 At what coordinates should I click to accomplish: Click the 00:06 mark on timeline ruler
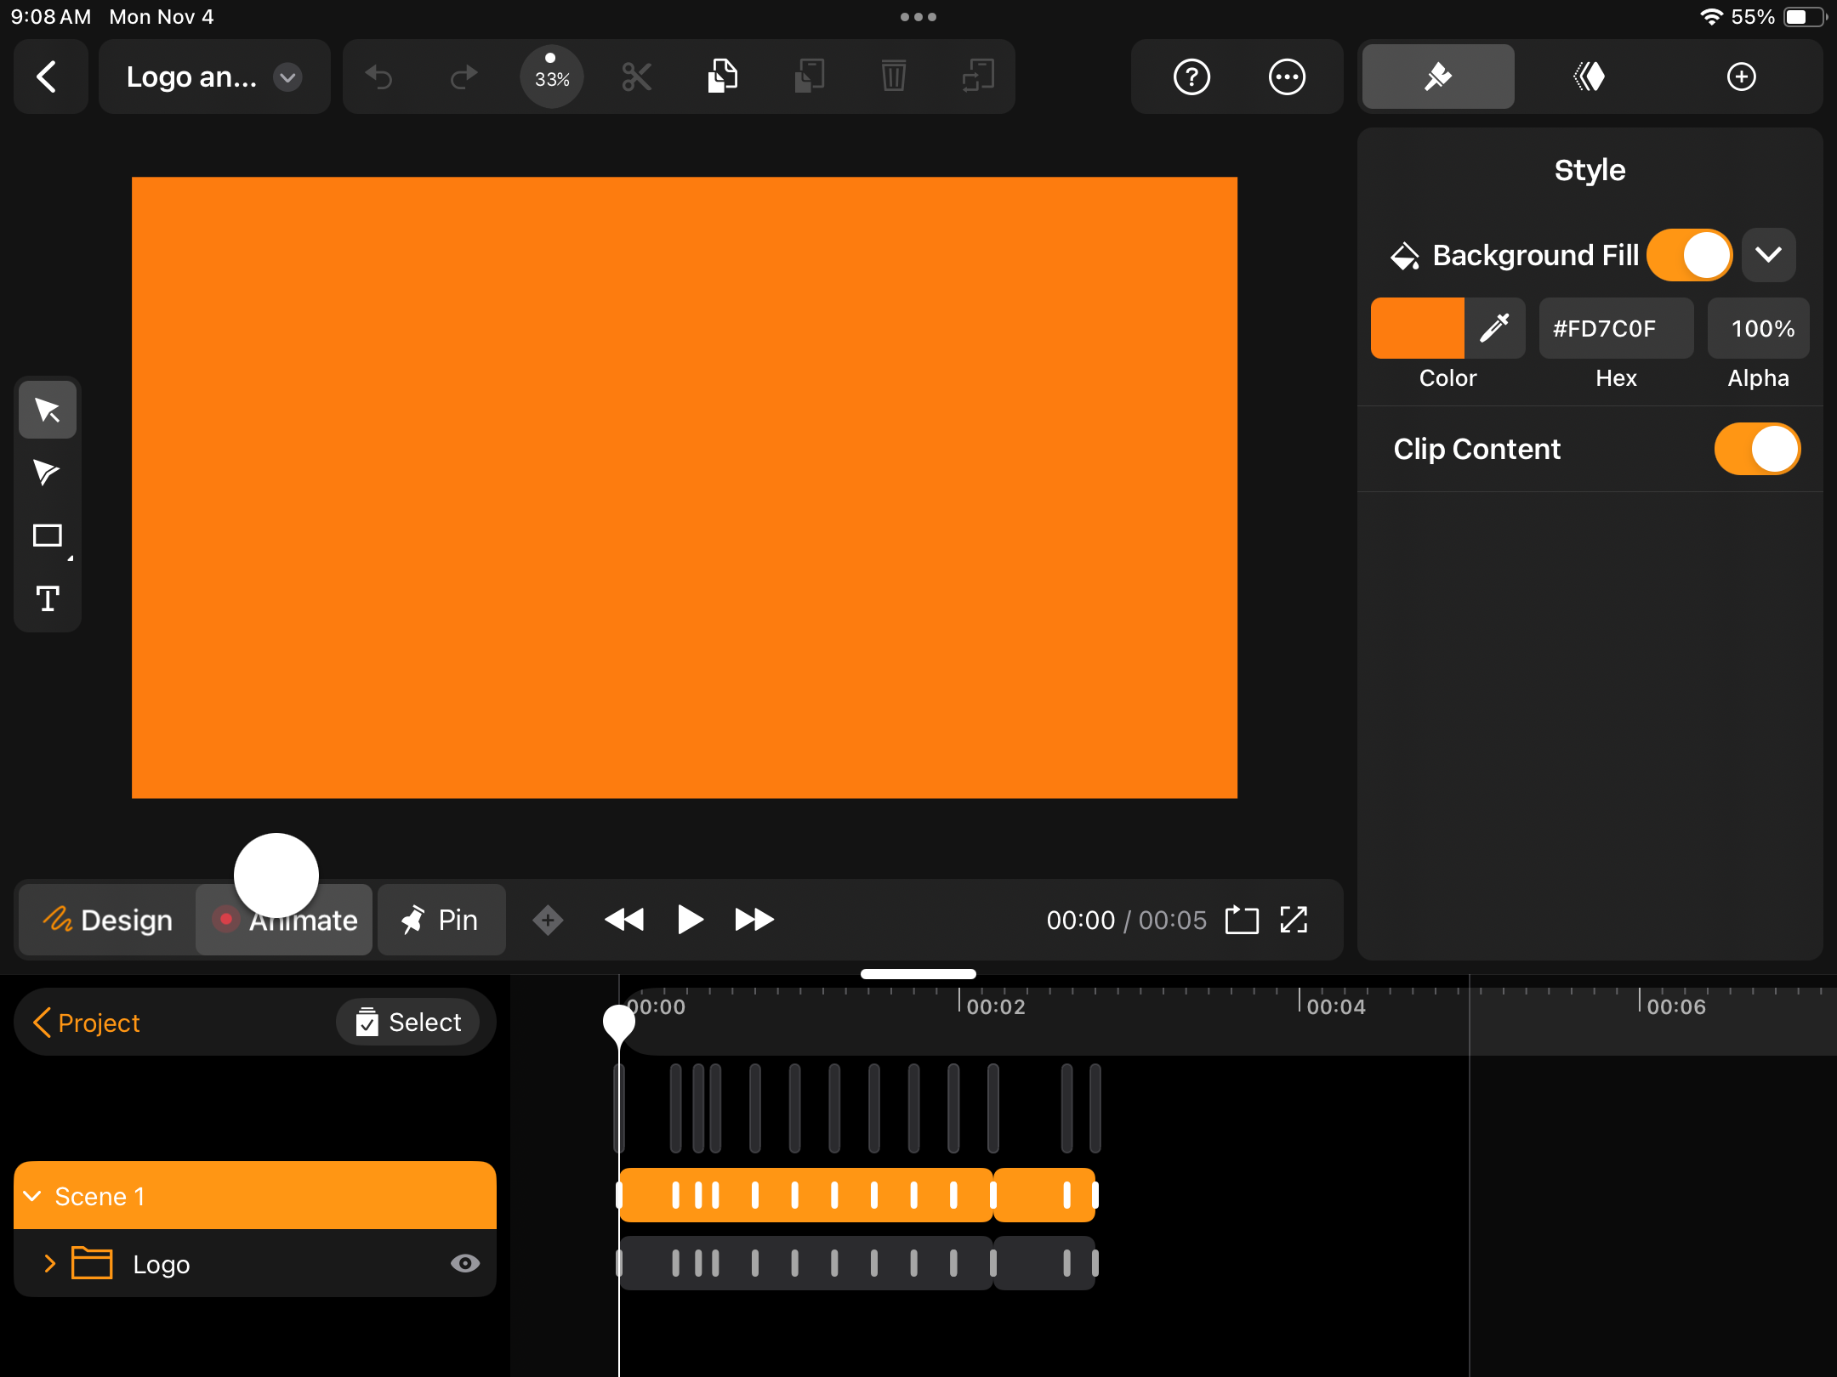pos(1675,1006)
